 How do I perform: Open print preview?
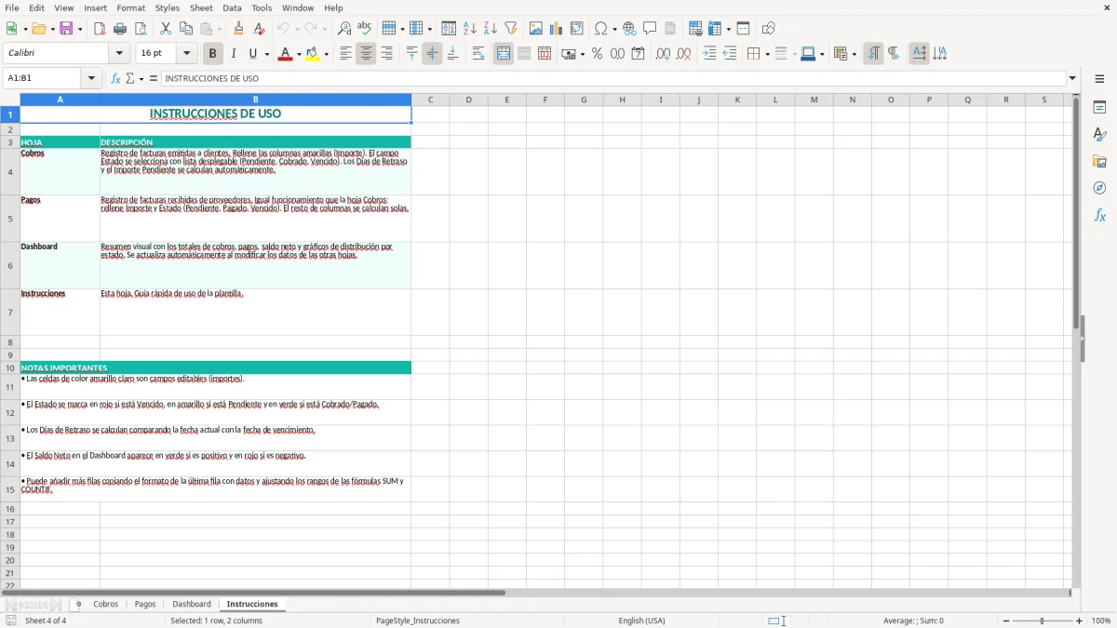[141, 29]
